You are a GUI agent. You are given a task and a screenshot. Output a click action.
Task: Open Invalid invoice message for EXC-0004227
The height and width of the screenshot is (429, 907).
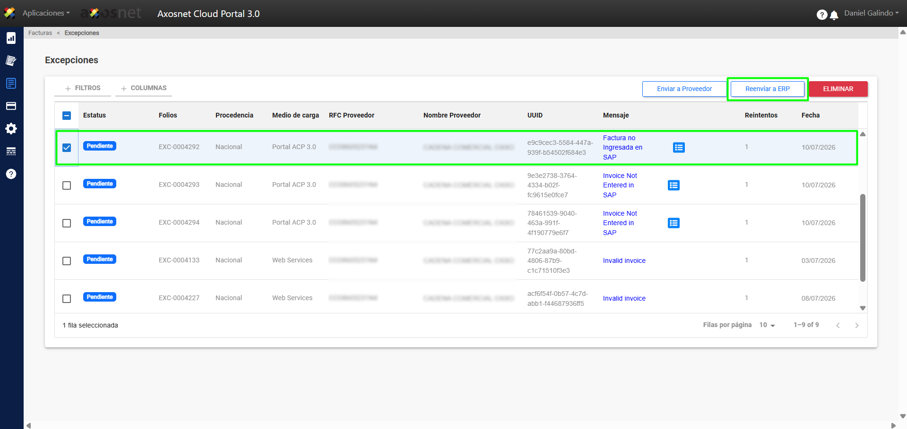click(624, 298)
